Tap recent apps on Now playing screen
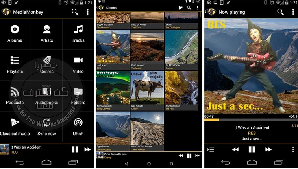298x169 pixels. tap(279, 162)
